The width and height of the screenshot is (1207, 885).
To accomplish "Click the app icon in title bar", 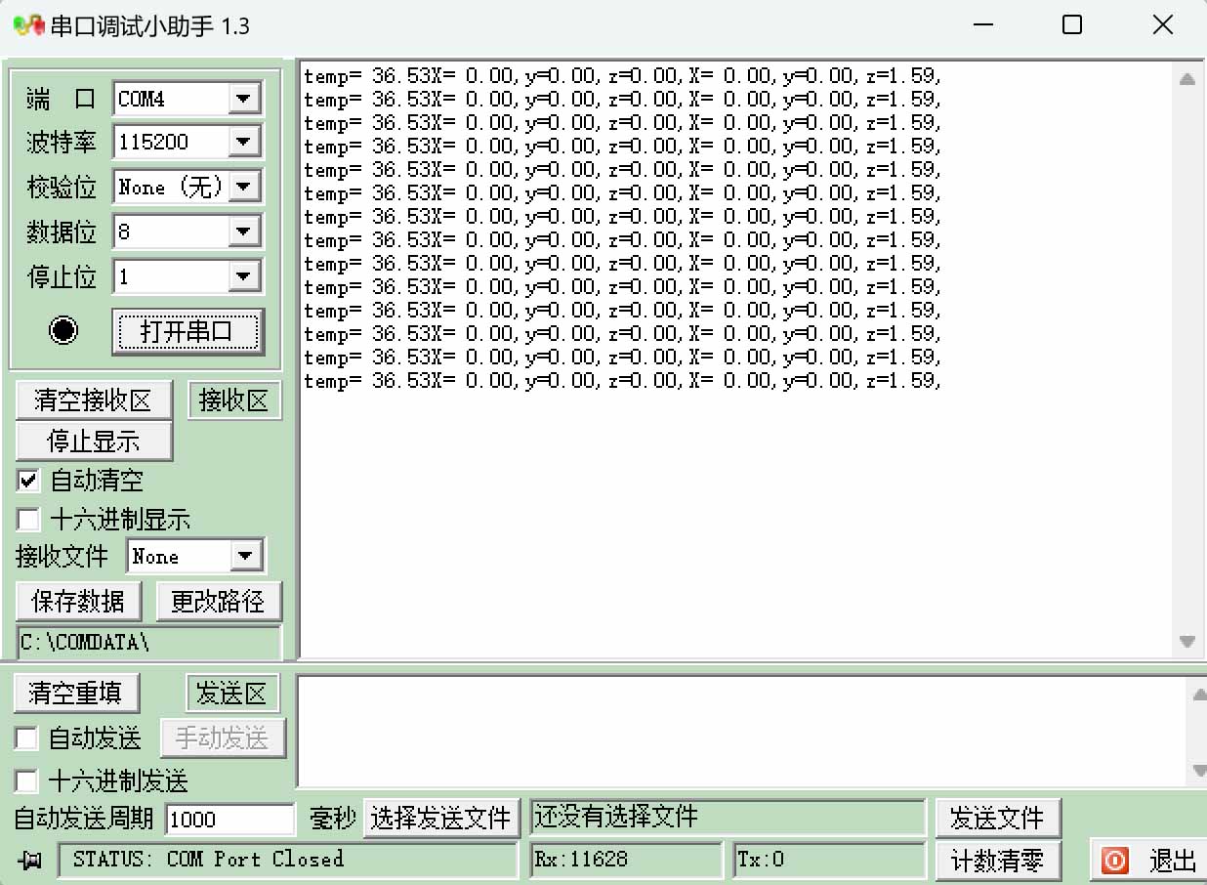I will [x=28, y=25].
